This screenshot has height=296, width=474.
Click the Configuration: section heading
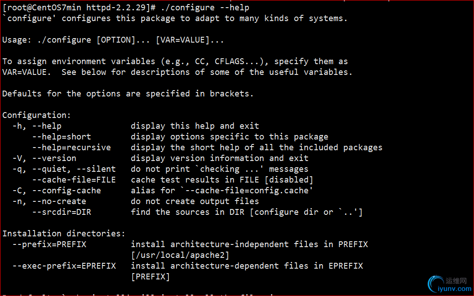click(36, 115)
